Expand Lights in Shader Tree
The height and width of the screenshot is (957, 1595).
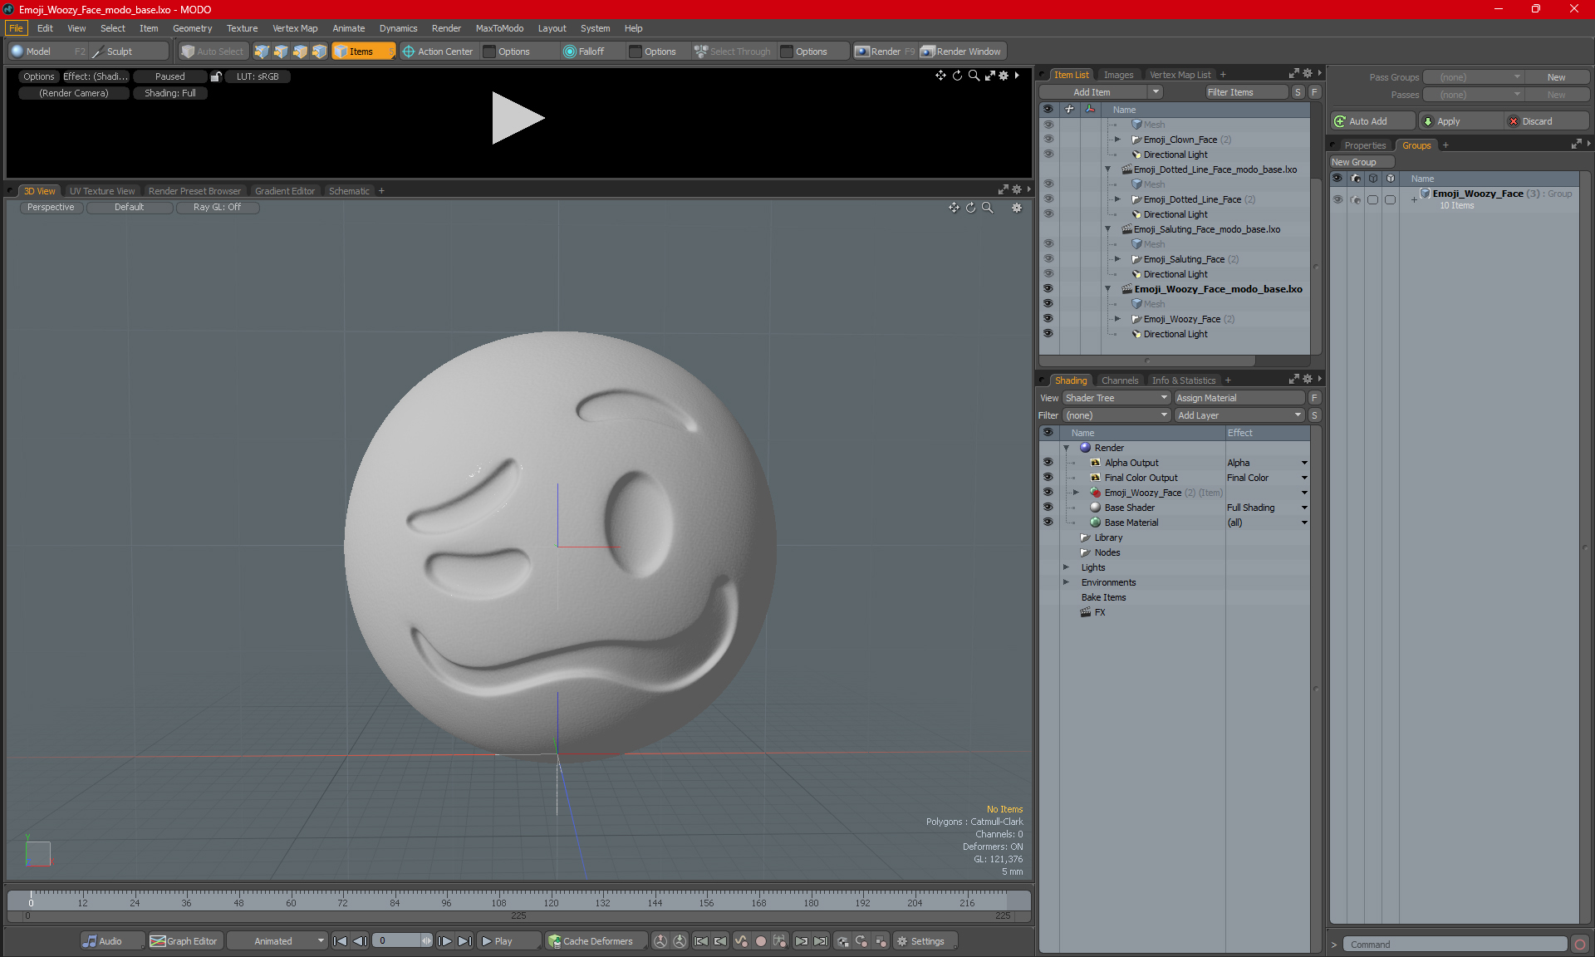point(1066,567)
